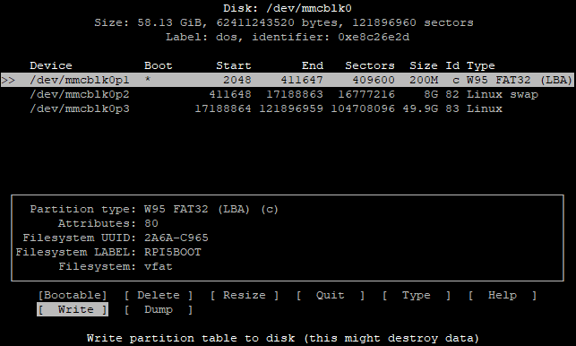Click the Filesystem value vfat

[159, 266]
